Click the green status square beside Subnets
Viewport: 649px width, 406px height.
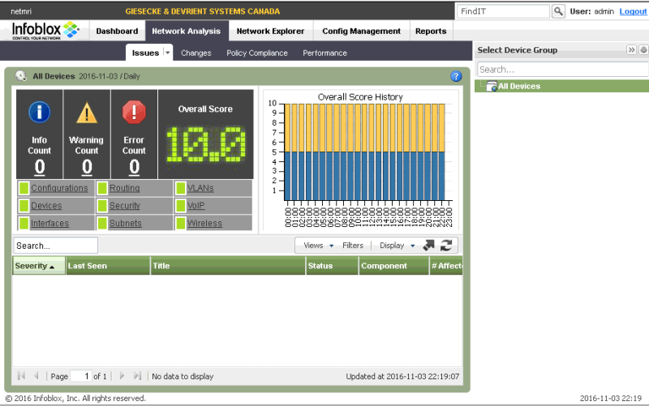[x=102, y=223]
